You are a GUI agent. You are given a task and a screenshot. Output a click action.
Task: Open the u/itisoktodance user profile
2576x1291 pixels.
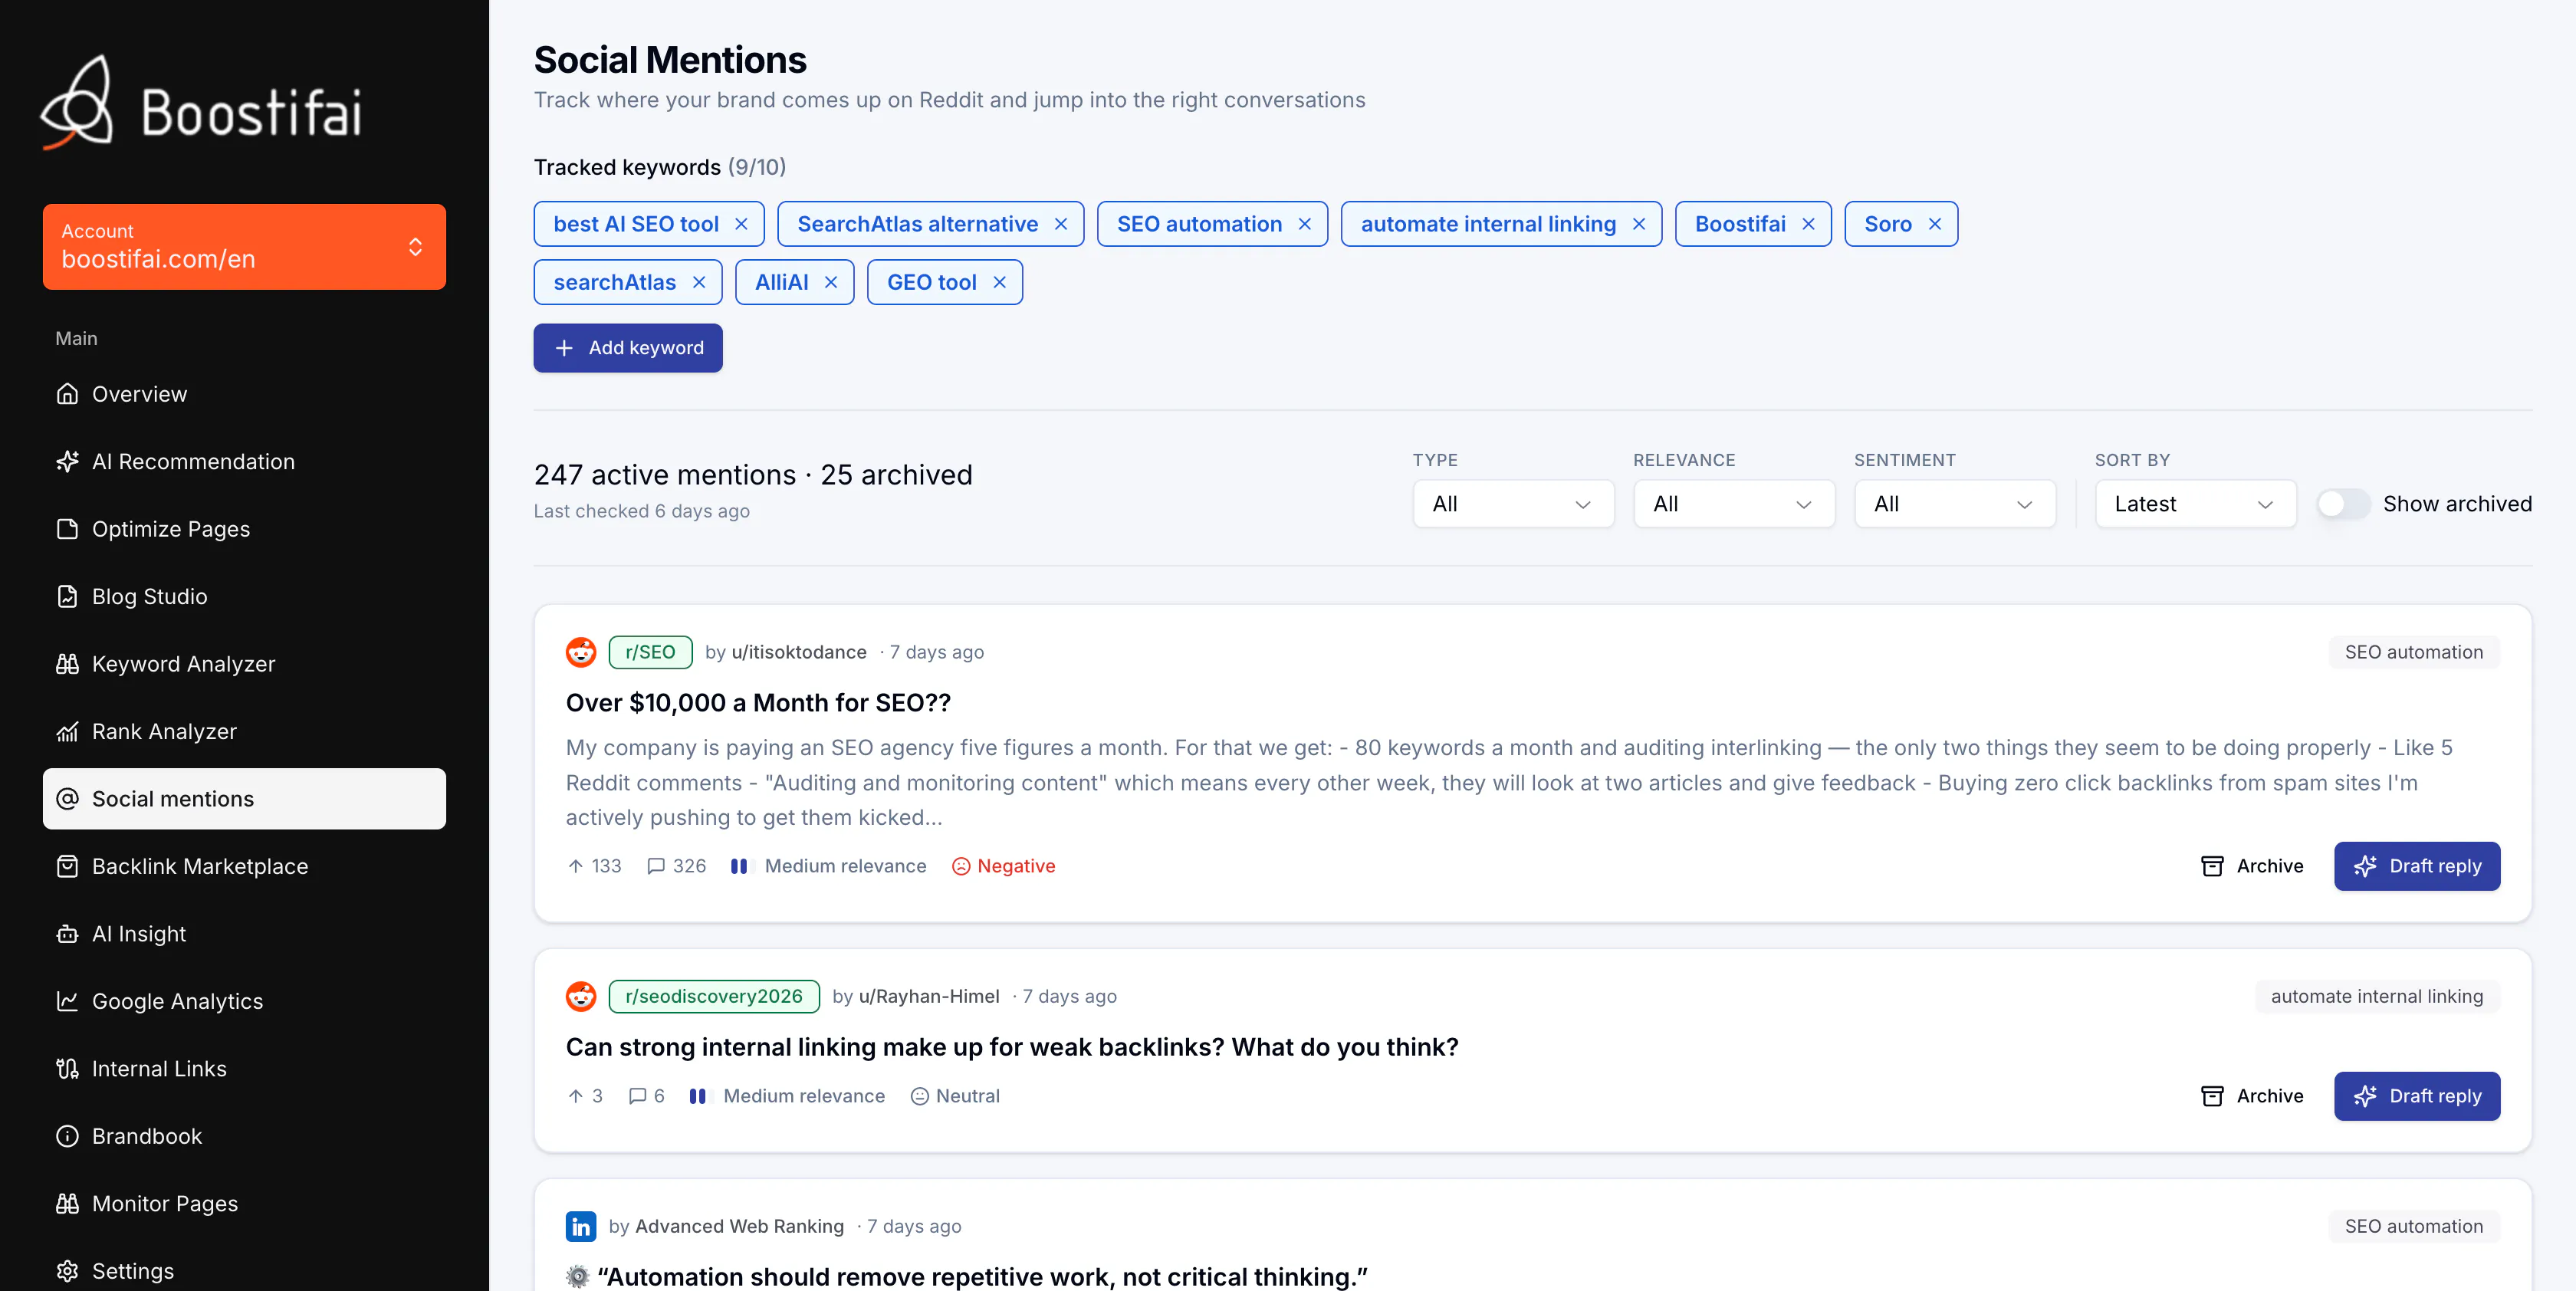tap(799, 652)
